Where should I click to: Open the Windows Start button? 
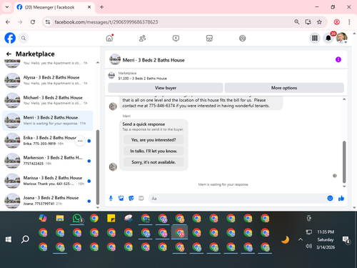pyautogui.click(x=9, y=239)
